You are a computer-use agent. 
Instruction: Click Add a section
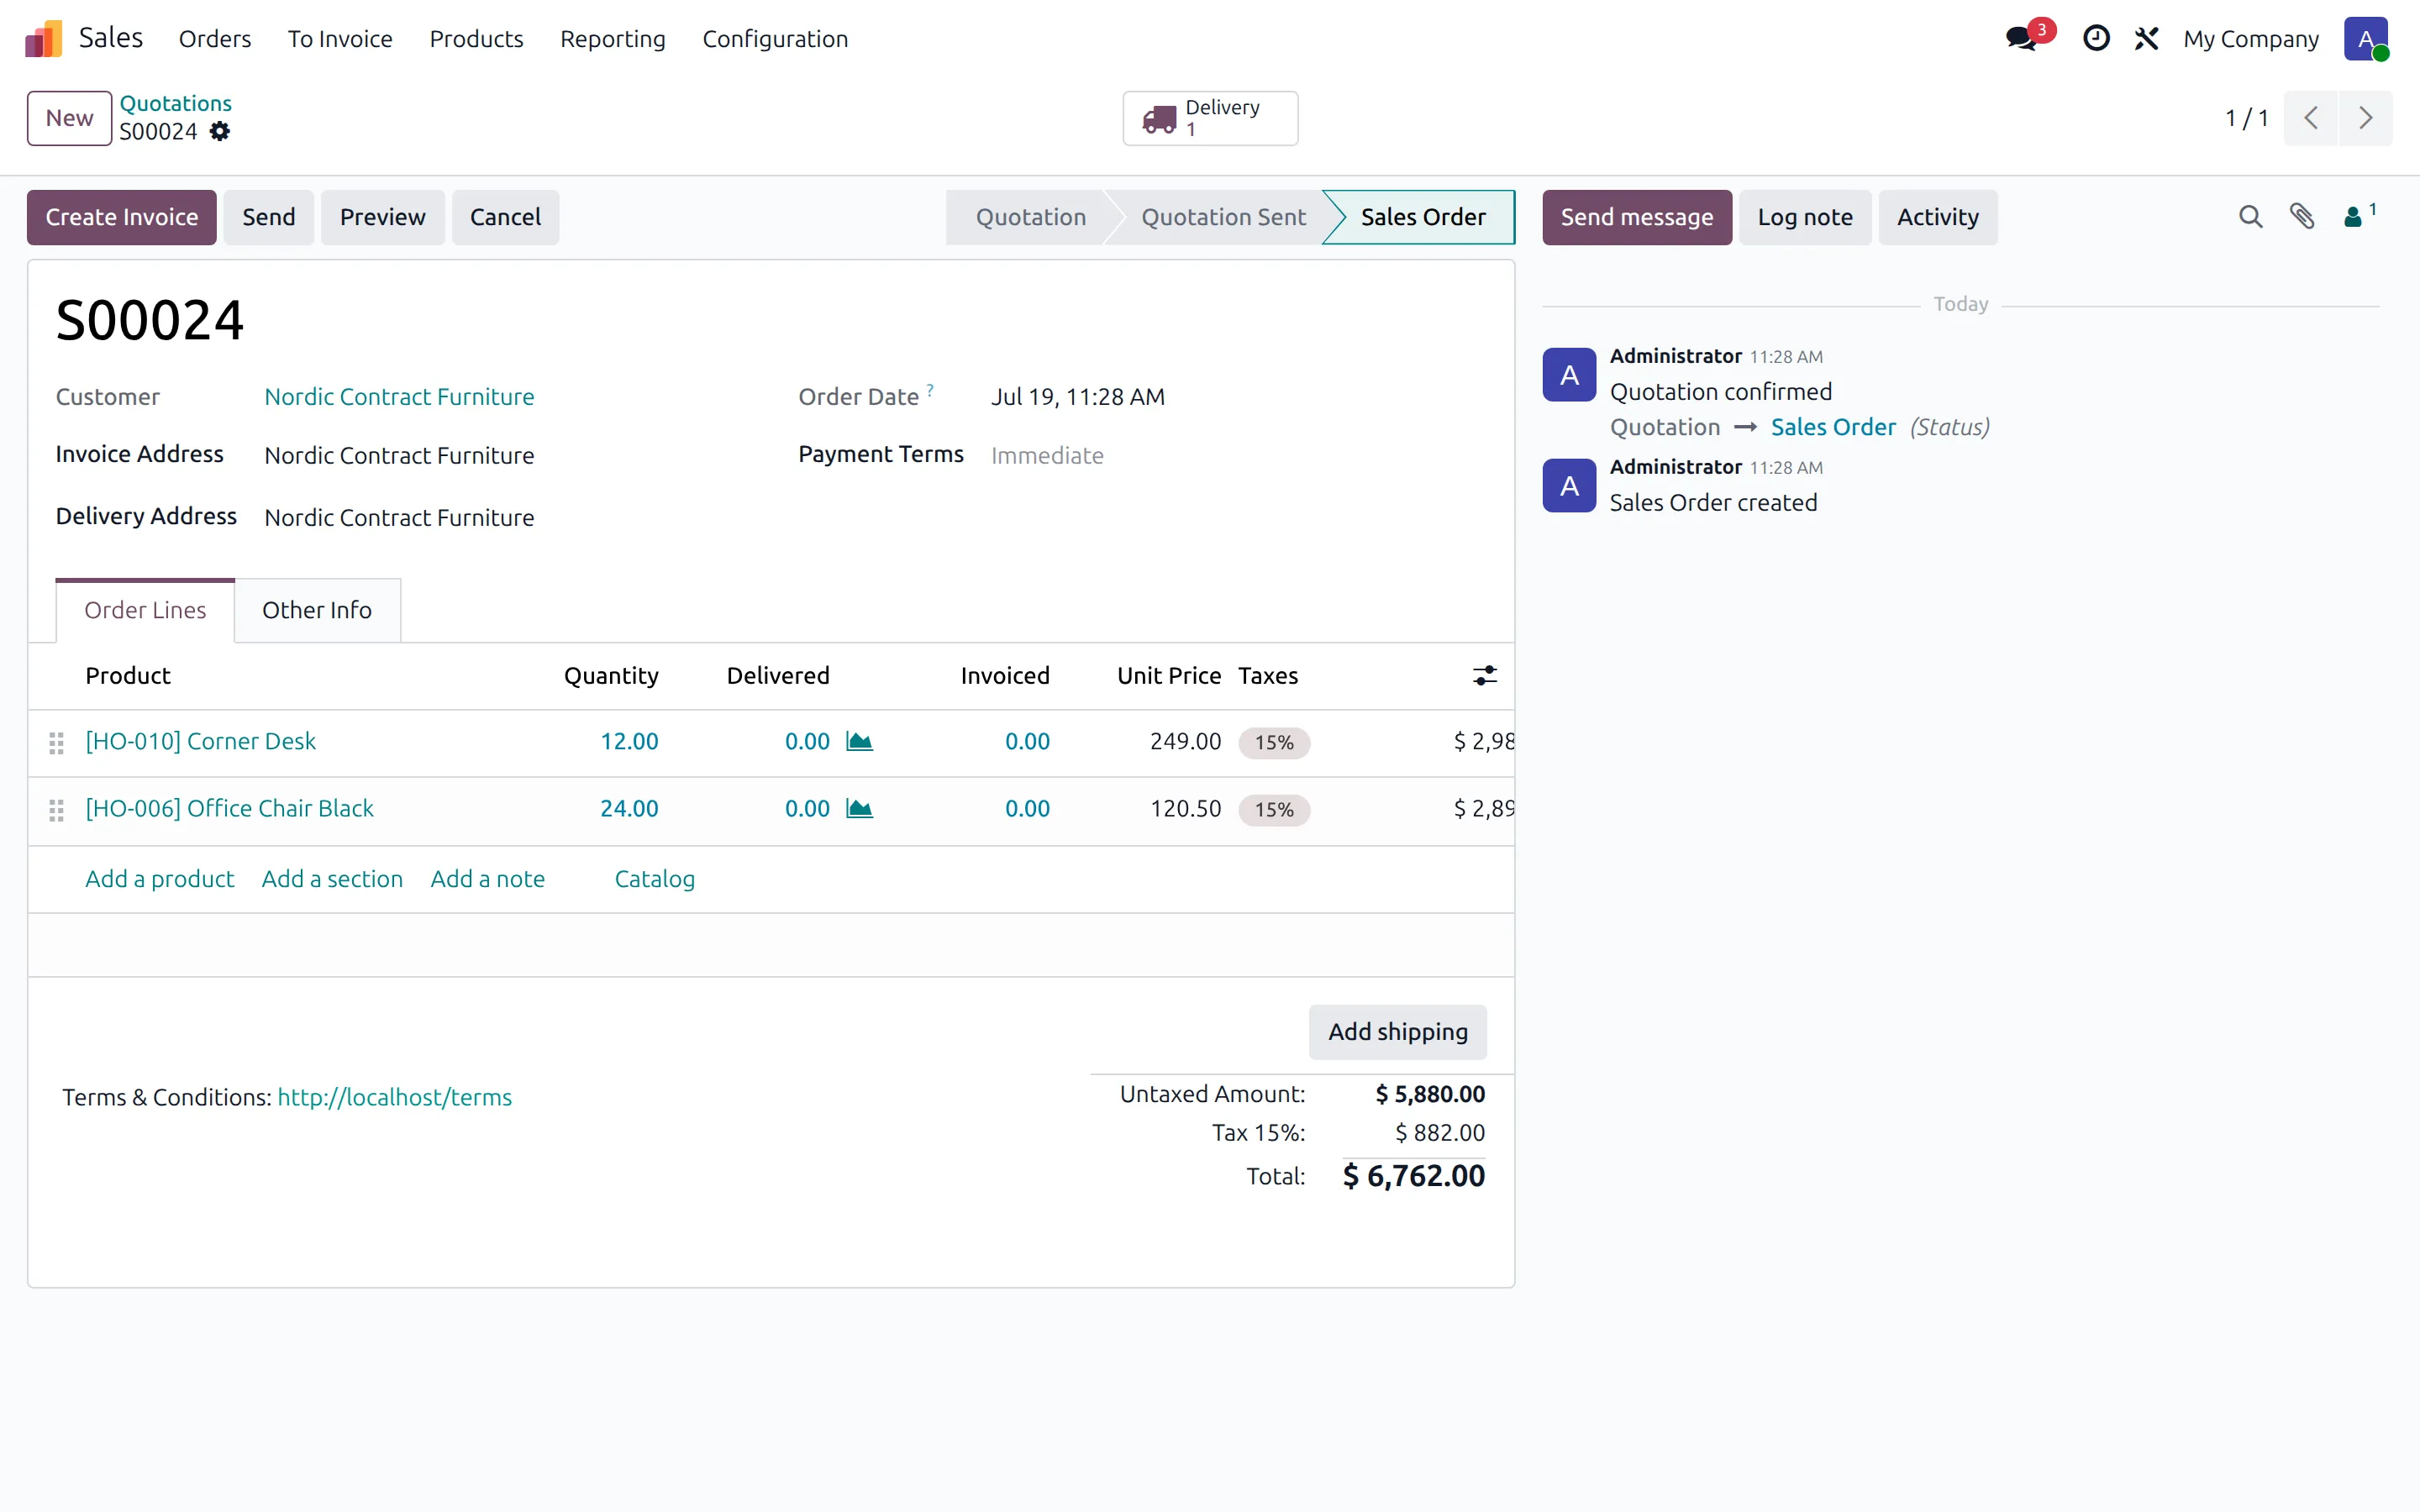click(x=332, y=879)
